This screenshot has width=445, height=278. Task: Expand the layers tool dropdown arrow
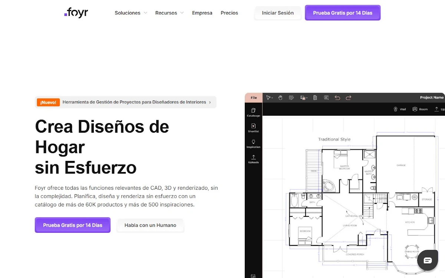[307, 98]
